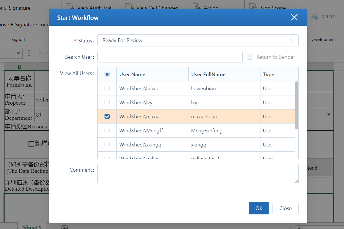Enable the Return to Sender checkbox
The image size is (344, 229).
point(250,57)
